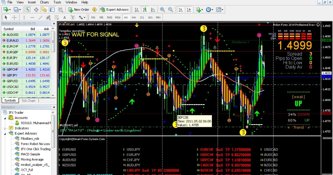Open a new chart from the toolbar
Viewport: 333px width, 175px height.
(6, 10)
